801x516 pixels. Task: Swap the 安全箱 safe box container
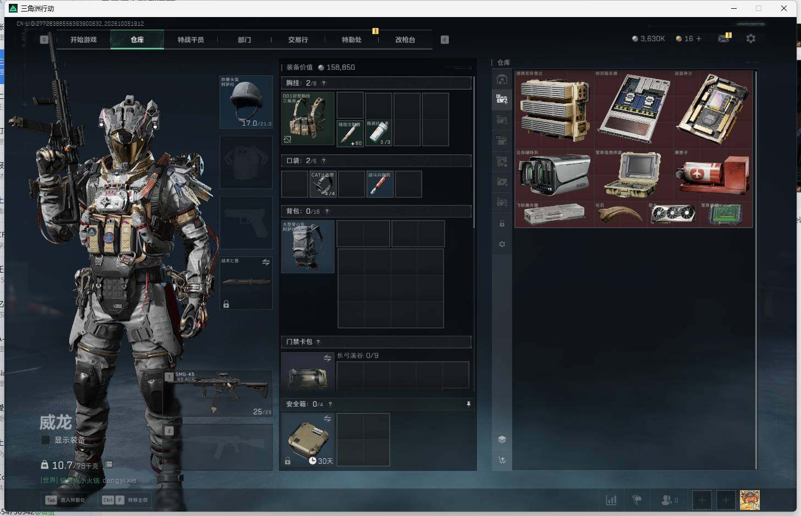pyautogui.click(x=327, y=419)
